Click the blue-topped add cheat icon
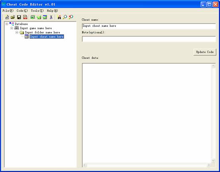This screenshot has width=220, height=172. [x=45, y=17]
